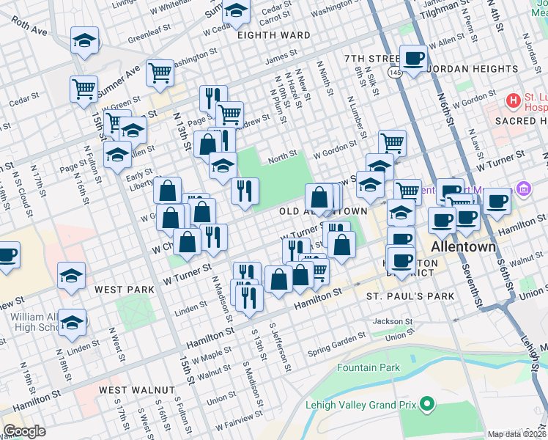This screenshot has width=548, height=440.
Task: Open the school marker left of the green park
Action: (223, 166)
